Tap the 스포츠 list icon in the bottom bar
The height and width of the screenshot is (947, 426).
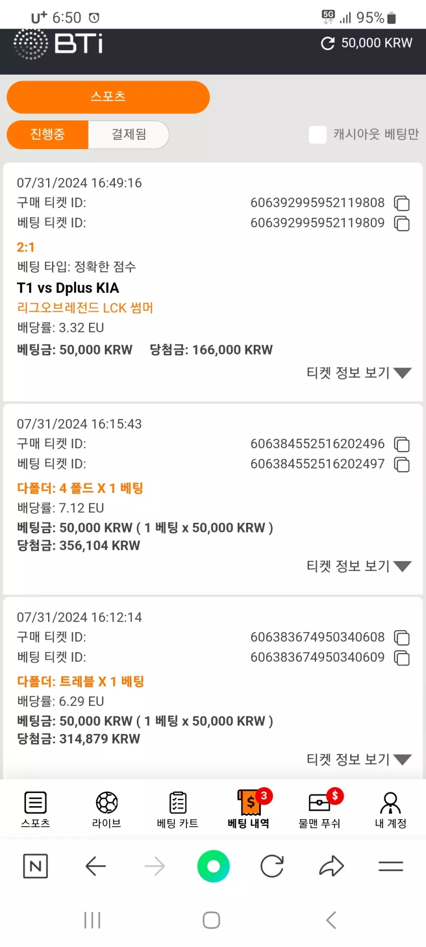pyautogui.click(x=36, y=803)
